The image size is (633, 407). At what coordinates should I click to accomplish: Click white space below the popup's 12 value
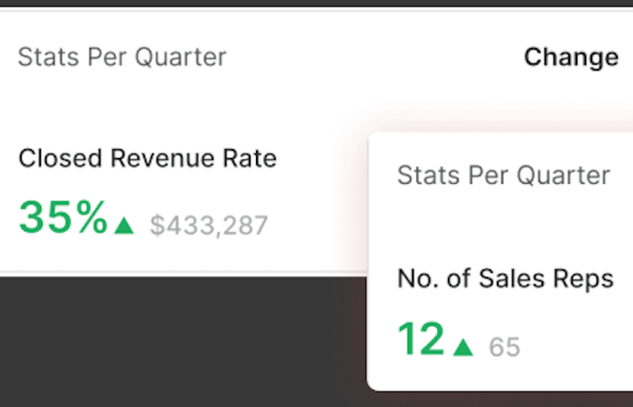coord(439,375)
